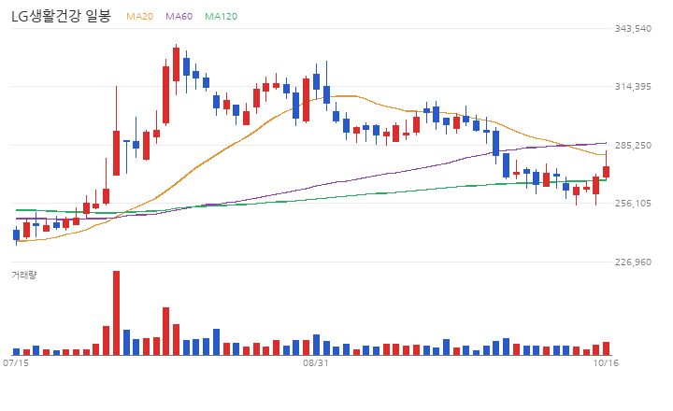
Task: Click the 285,250 price axis label
Action: click(x=633, y=146)
